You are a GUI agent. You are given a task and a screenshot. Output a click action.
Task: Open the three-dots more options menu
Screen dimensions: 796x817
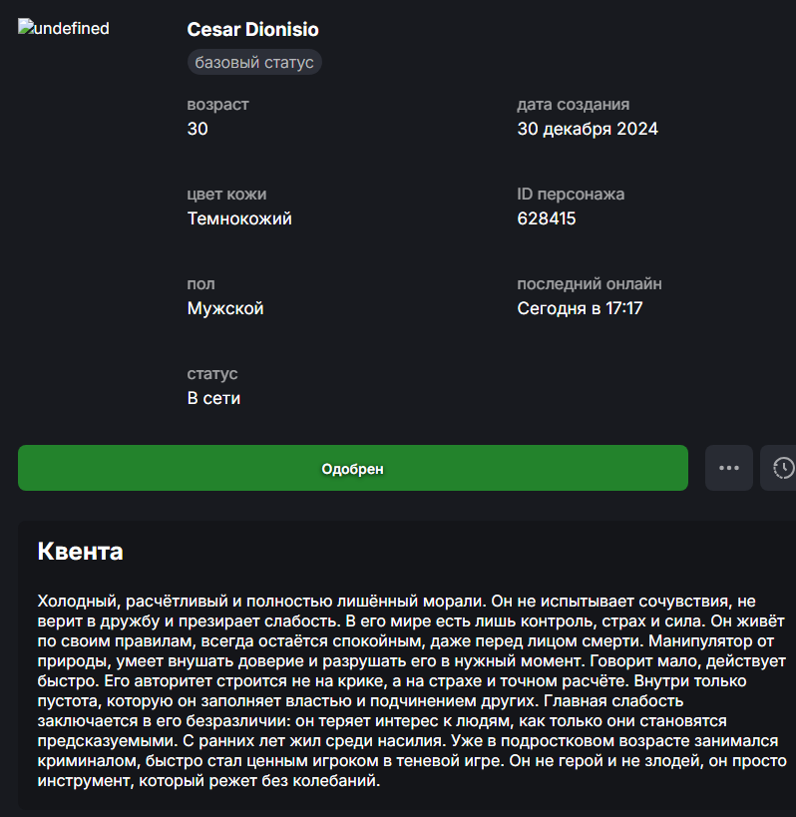(729, 468)
